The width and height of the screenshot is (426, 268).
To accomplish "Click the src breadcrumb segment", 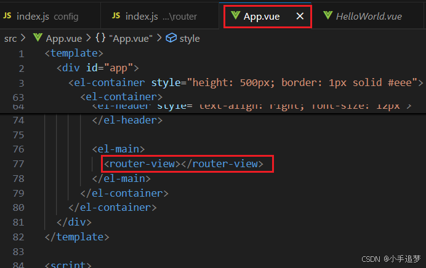I will 10,39.
